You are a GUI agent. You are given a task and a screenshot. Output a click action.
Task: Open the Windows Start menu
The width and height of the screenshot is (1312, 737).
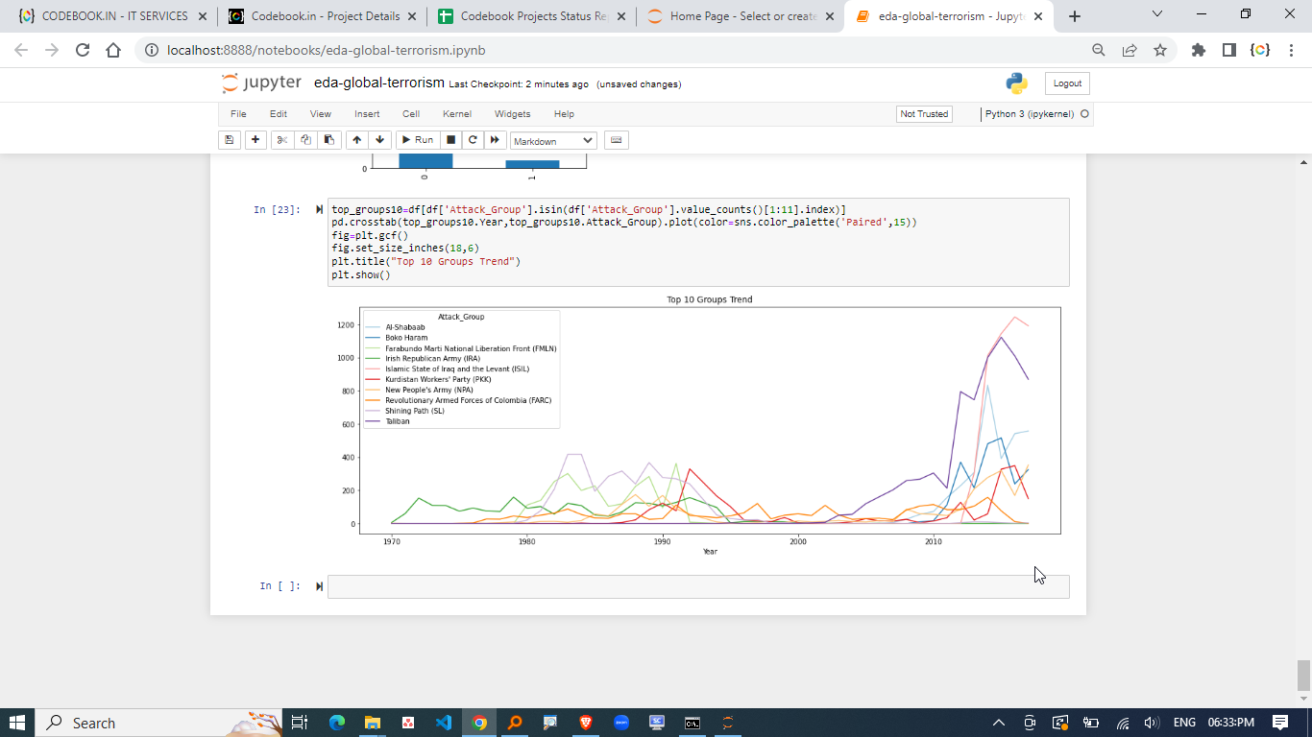(16, 723)
